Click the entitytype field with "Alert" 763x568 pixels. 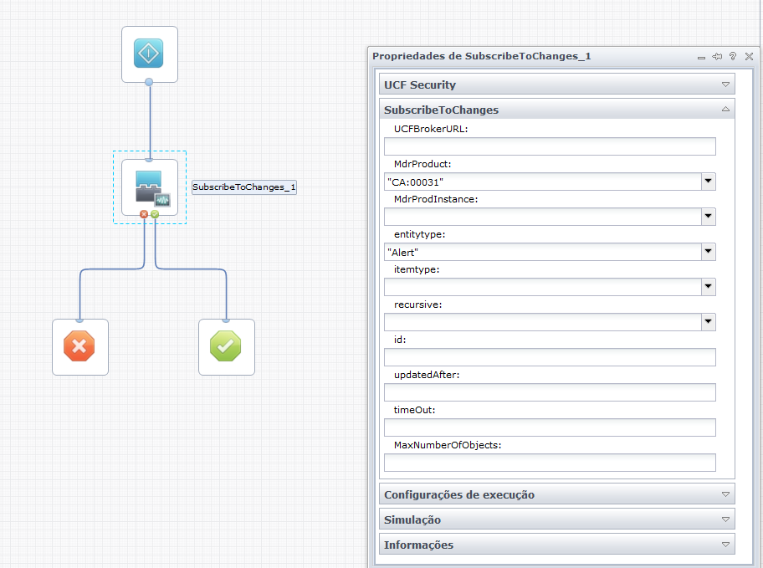543,252
